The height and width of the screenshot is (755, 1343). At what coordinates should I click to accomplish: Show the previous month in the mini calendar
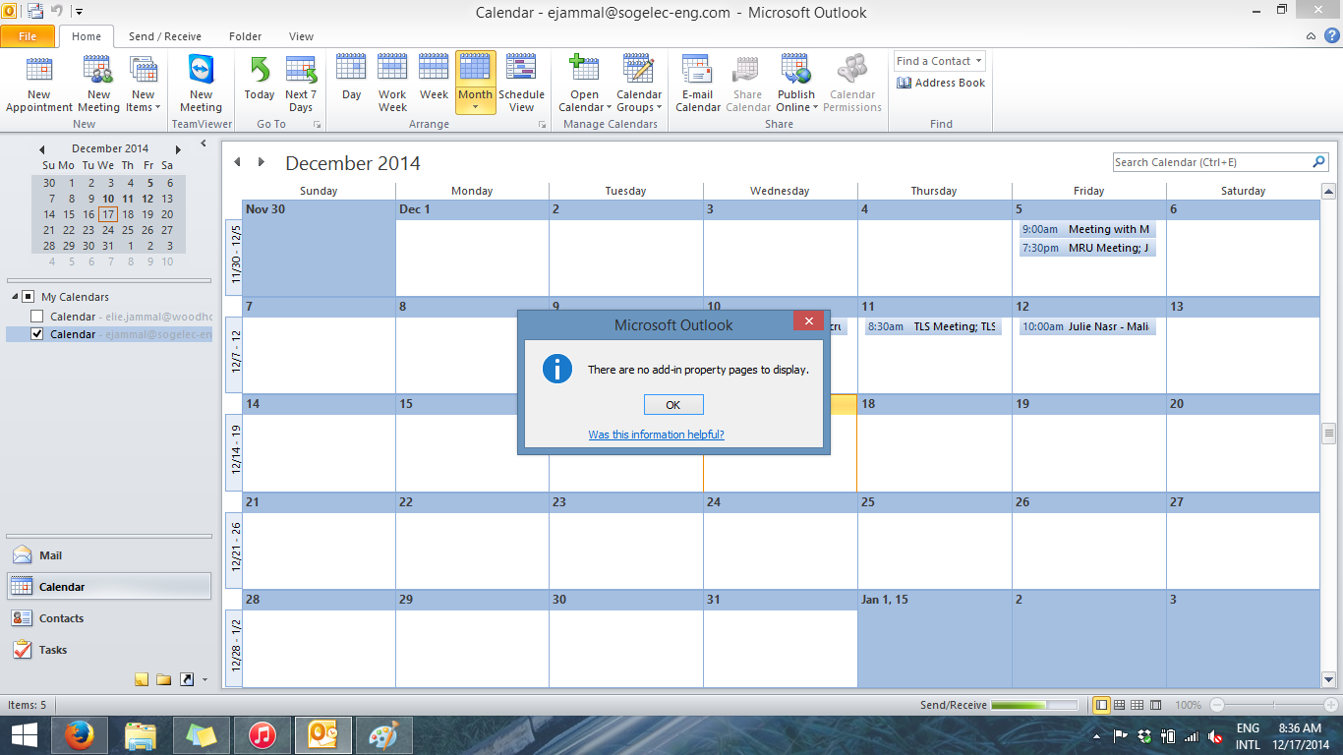click(x=41, y=149)
